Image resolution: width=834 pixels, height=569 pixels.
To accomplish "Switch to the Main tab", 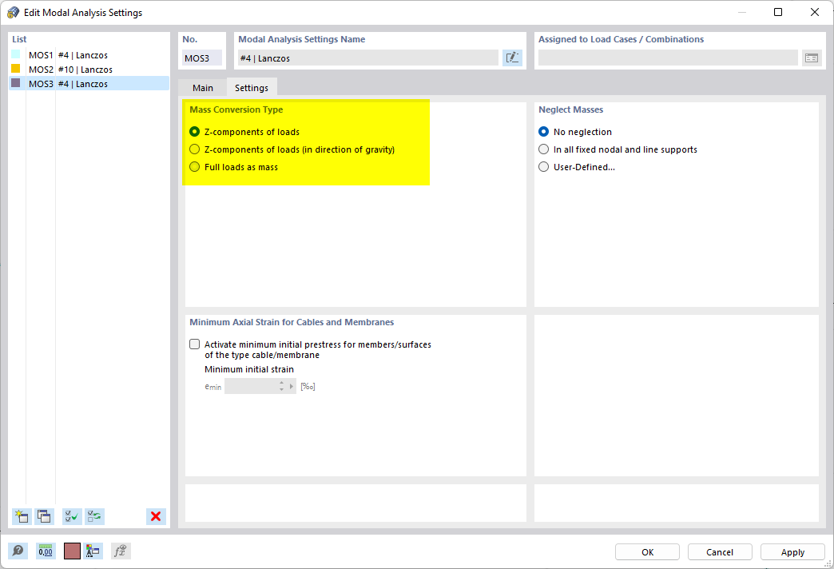I will click(x=203, y=88).
